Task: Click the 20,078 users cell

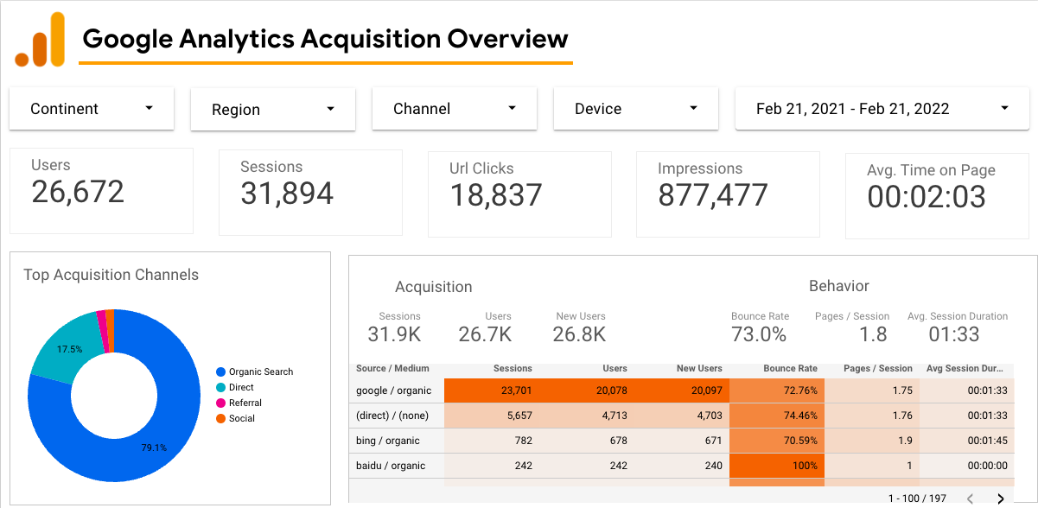Action: pos(587,391)
